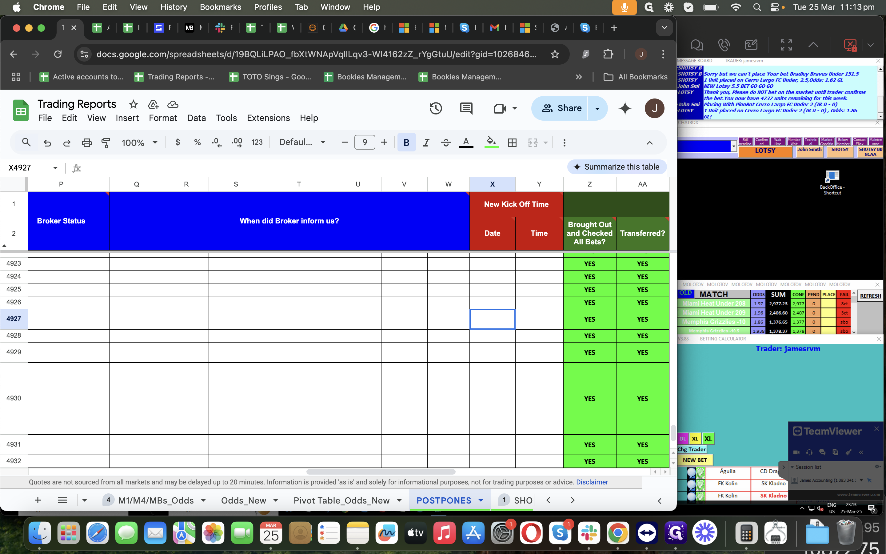
Task: Bookmark this page star icon in Chrome
Action: tap(555, 54)
